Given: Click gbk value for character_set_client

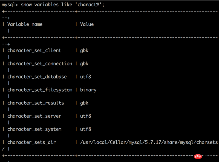Looking at the screenshot, I should pyautogui.click(x=84, y=51).
